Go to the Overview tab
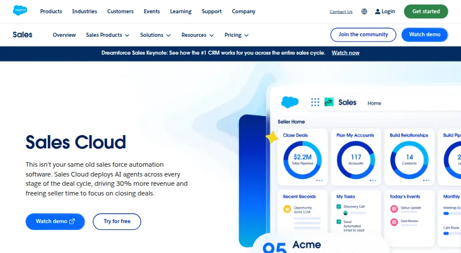Viewport: 461px width, 253px height. 64,35
